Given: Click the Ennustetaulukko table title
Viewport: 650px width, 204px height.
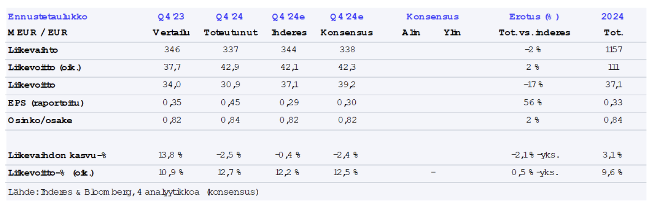Looking at the screenshot, I should (x=48, y=17).
